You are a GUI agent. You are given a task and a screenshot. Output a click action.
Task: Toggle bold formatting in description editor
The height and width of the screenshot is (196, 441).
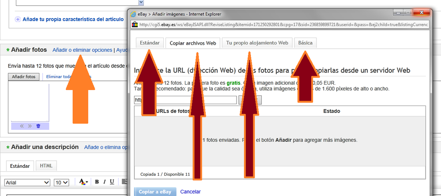click(x=97, y=182)
